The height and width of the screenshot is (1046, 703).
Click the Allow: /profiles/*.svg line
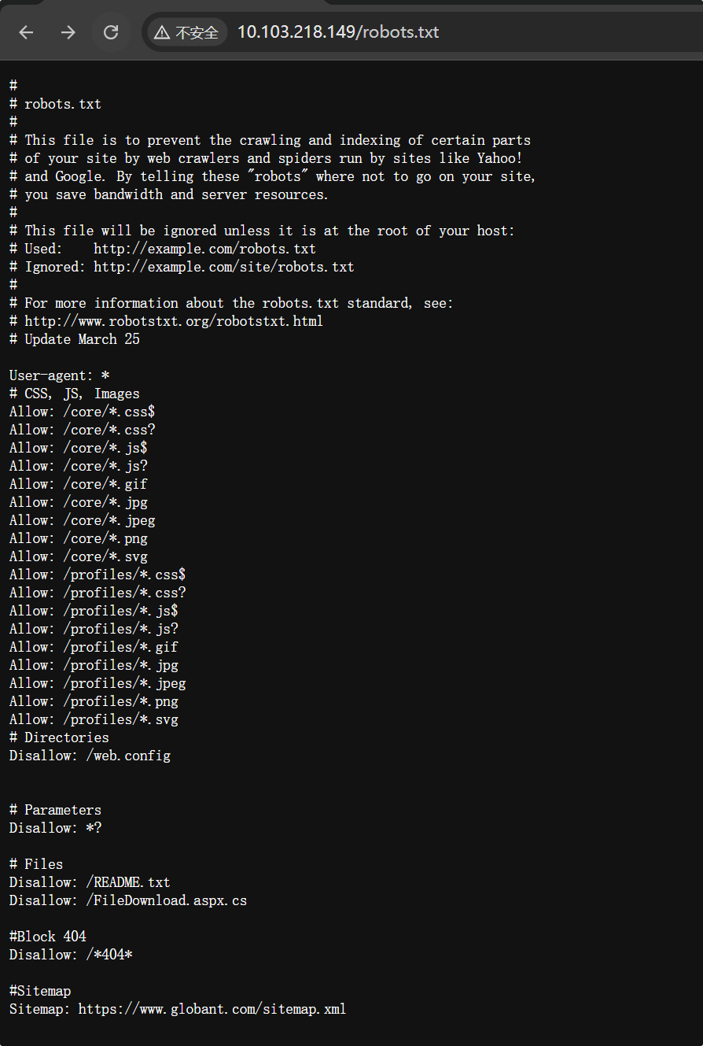94,719
